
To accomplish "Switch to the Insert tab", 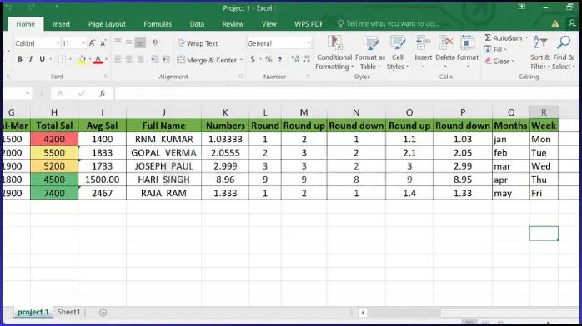I will (x=61, y=24).
